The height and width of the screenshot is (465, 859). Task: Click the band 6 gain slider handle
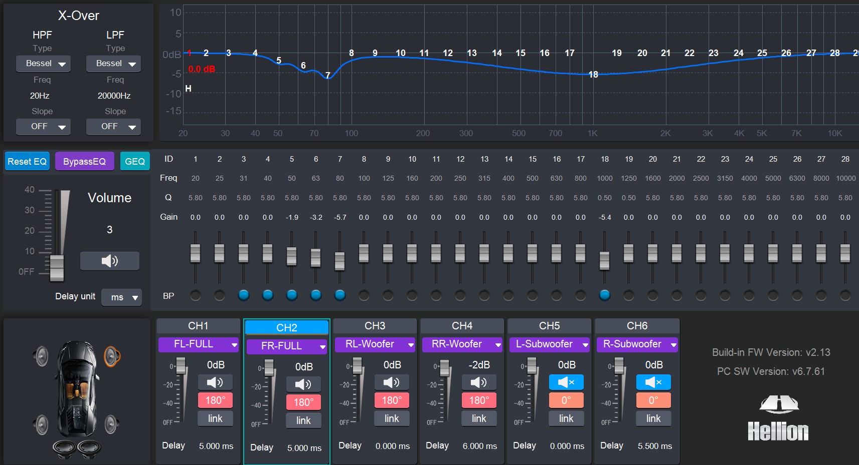[x=315, y=258]
